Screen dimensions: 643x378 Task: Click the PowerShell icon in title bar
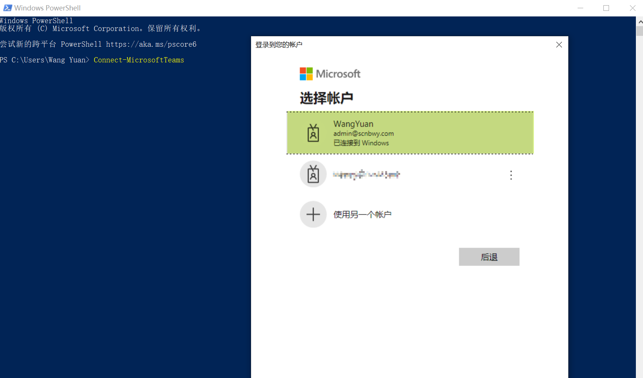tap(7, 8)
